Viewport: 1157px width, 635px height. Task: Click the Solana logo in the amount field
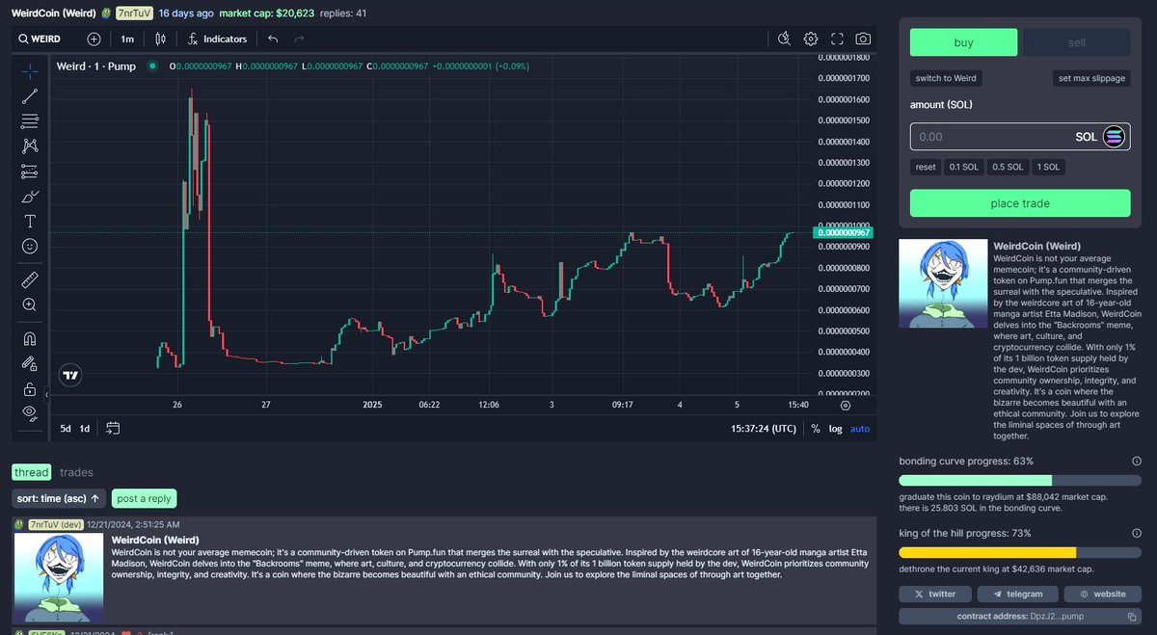point(1114,137)
